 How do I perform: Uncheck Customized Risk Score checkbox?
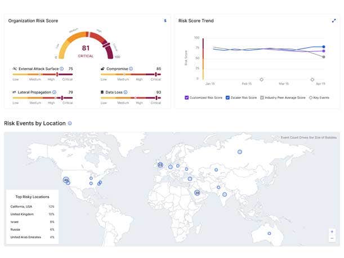187,97
